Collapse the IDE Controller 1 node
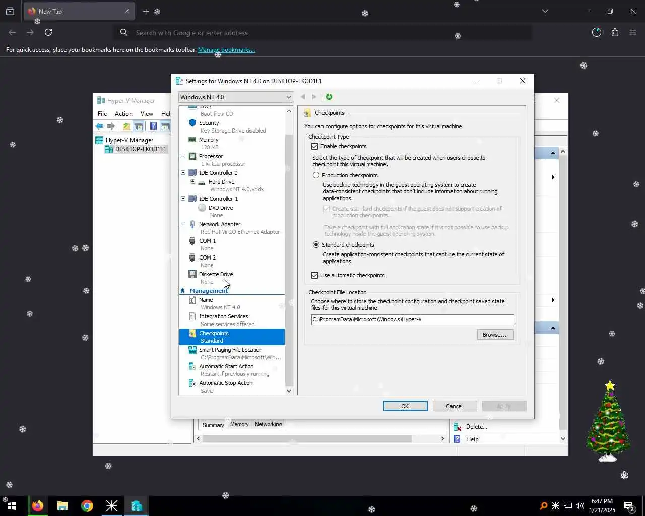 point(183,199)
